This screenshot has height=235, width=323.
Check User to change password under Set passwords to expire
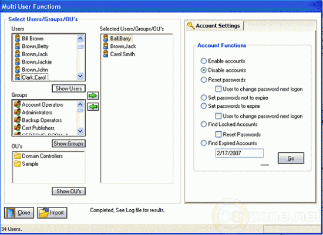click(218, 116)
